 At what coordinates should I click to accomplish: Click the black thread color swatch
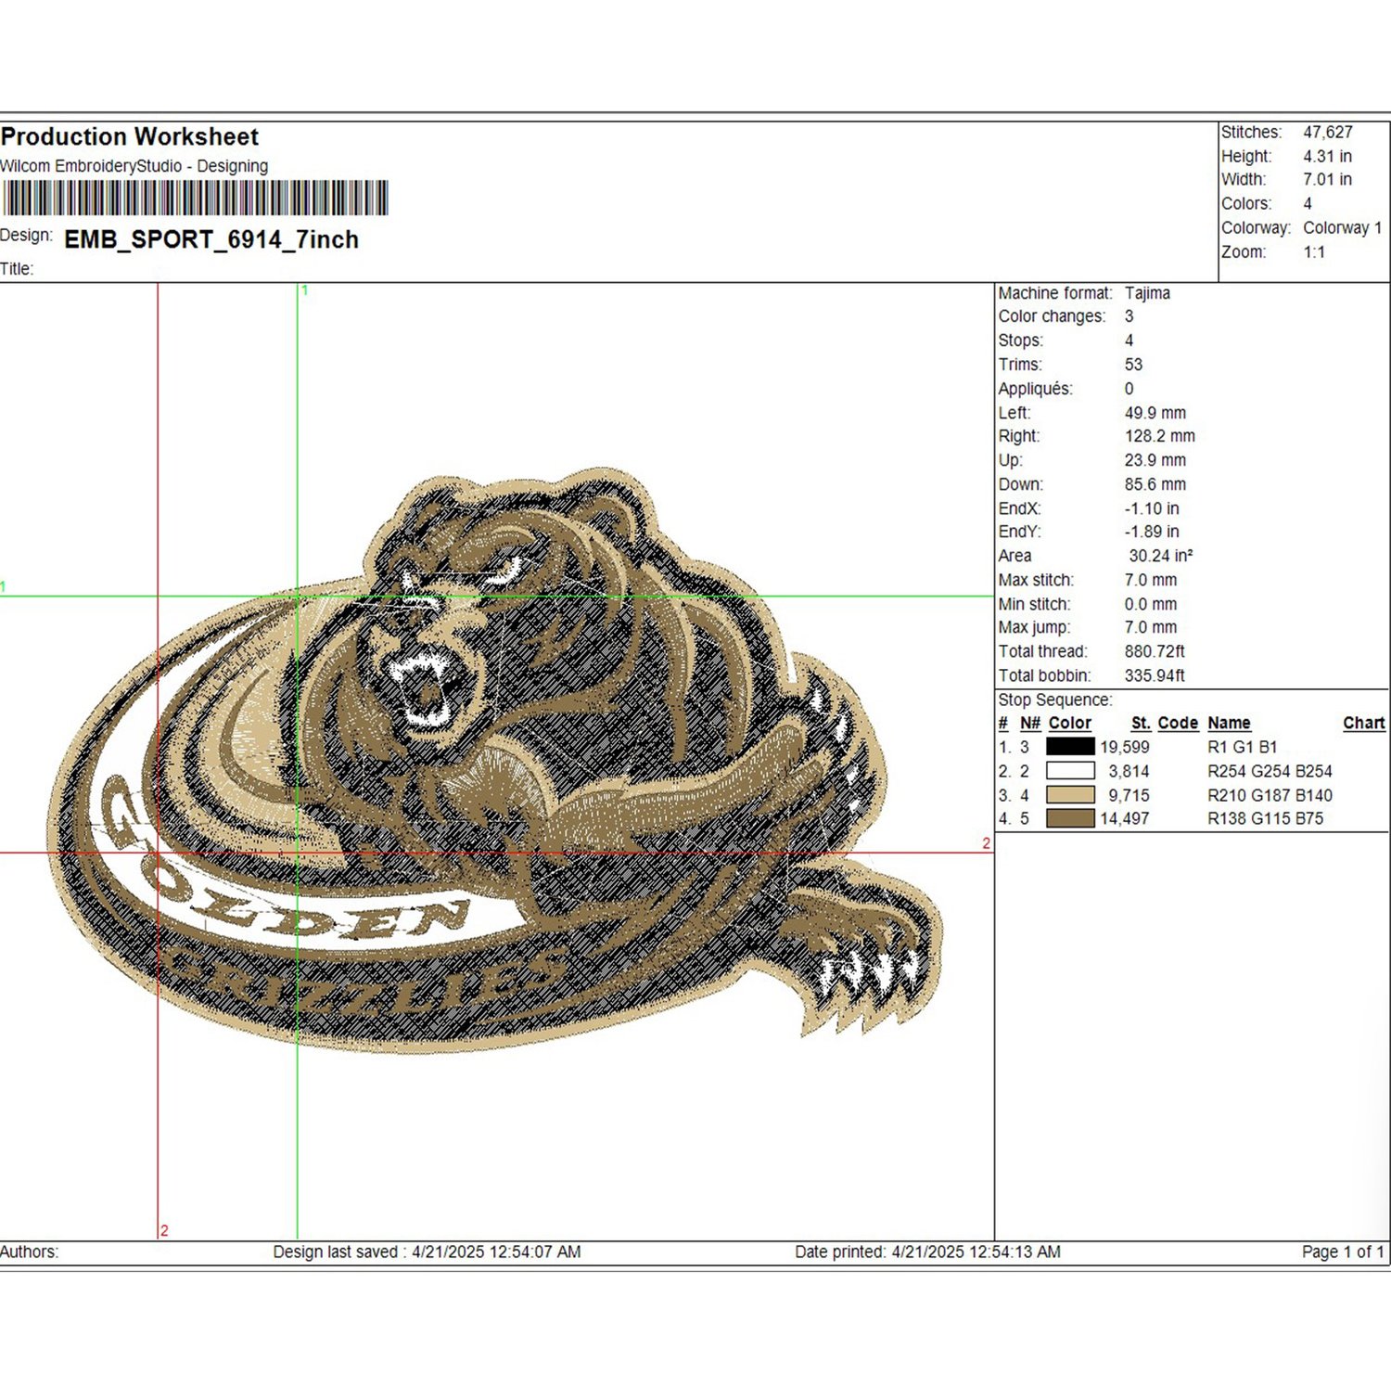pyautogui.click(x=1070, y=746)
